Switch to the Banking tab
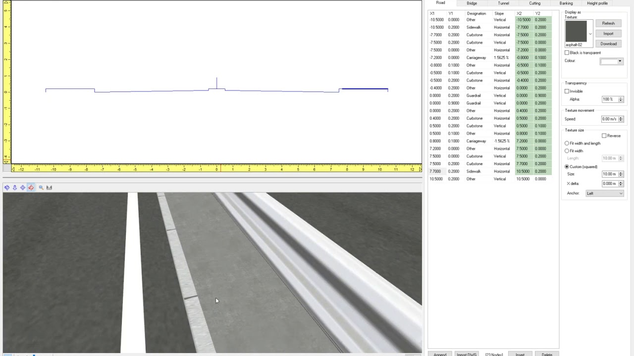The image size is (634, 356). 566,3
